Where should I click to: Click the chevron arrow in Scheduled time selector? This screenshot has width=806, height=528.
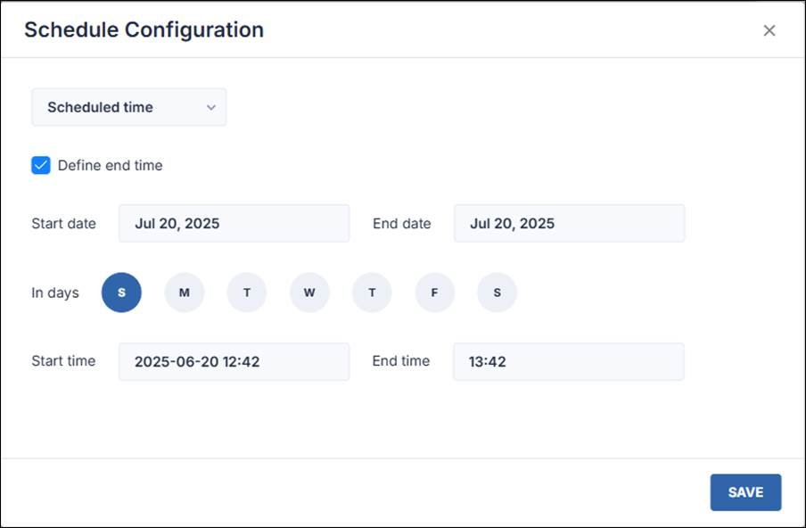pyautogui.click(x=211, y=107)
